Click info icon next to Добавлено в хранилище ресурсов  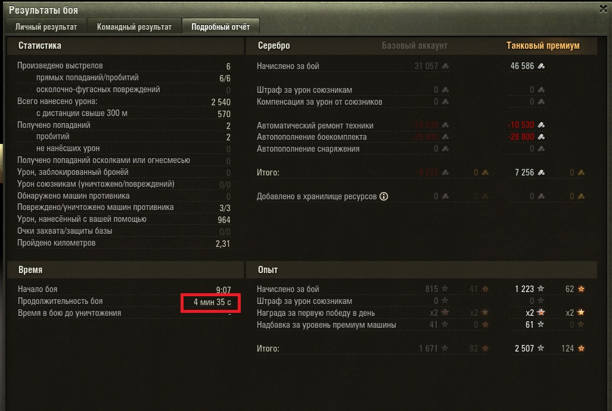[x=384, y=196]
